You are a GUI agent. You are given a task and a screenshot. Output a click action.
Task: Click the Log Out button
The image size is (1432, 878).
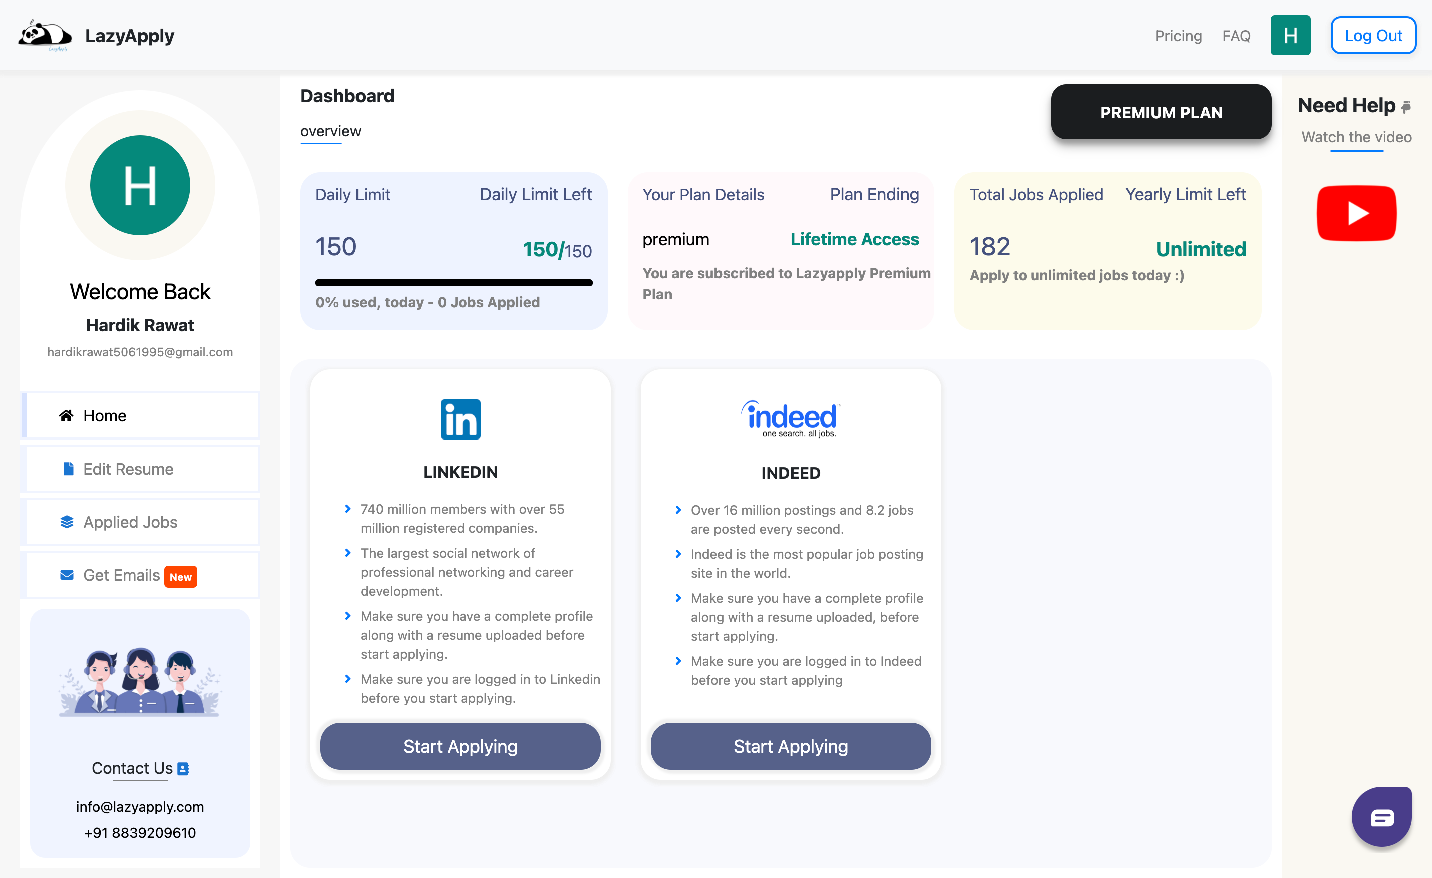1373,36
